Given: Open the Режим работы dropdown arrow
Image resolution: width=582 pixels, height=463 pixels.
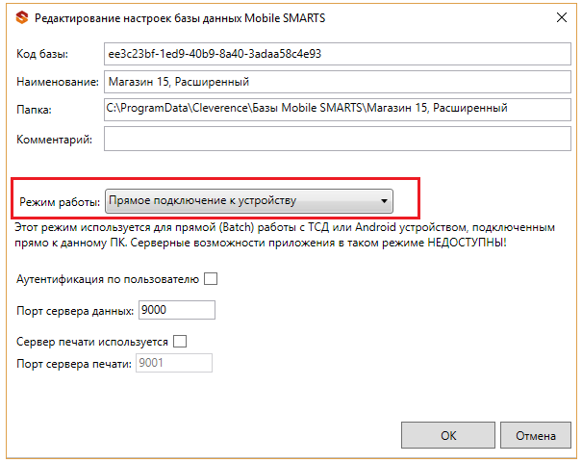Looking at the screenshot, I should click(384, 201).
